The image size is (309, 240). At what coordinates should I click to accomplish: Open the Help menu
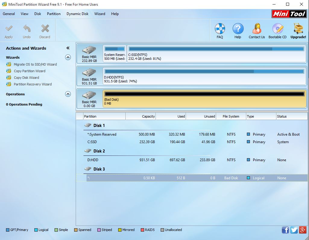(115, 14)
